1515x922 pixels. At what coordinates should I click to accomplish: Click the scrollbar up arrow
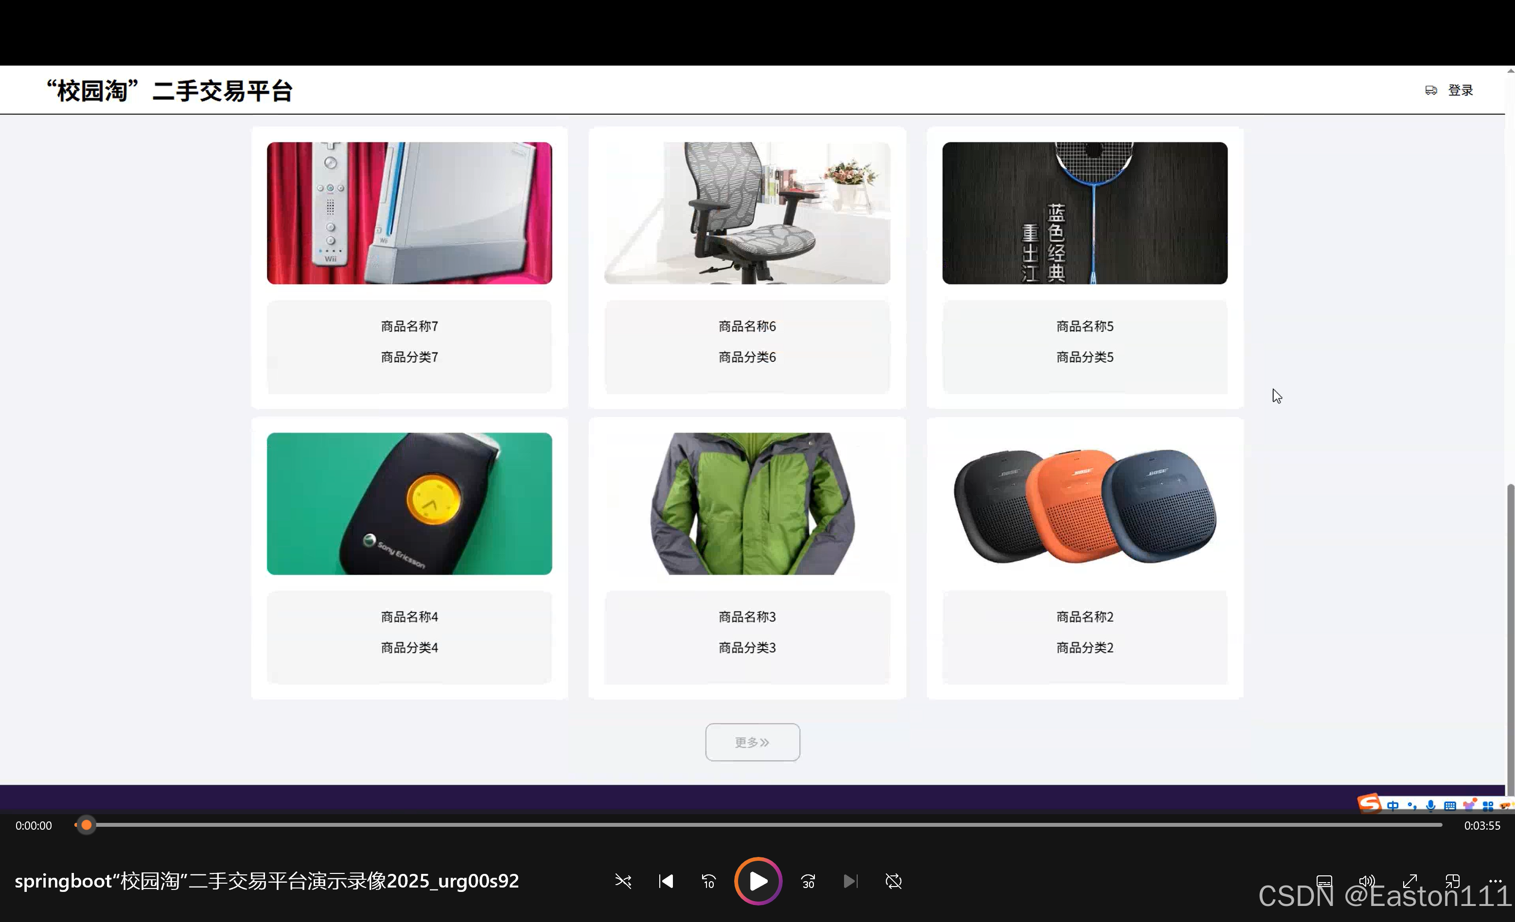pyautogui.click(x=1510, y=71)
